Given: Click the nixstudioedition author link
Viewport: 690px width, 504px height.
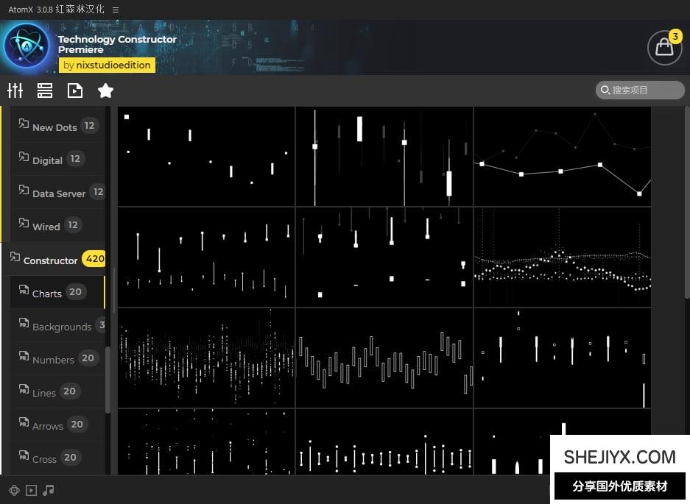Looking at the screenshot, I should point(107,65).
